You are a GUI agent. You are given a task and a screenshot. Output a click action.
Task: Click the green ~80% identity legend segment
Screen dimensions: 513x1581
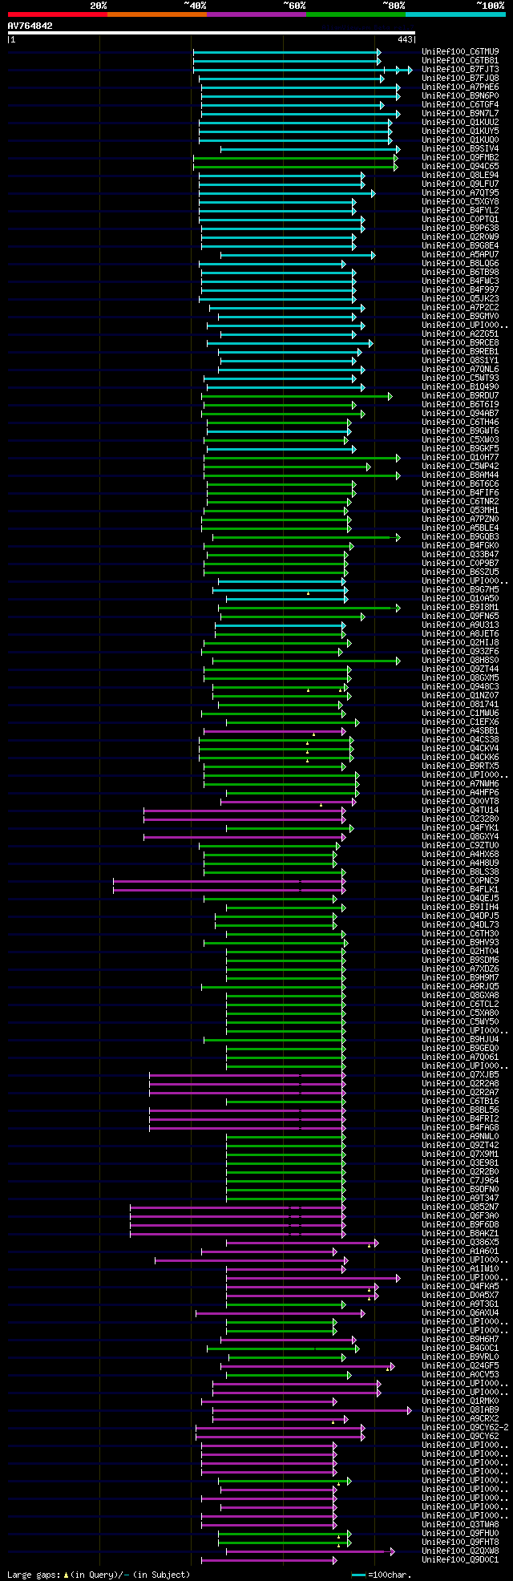coord(356,14)
